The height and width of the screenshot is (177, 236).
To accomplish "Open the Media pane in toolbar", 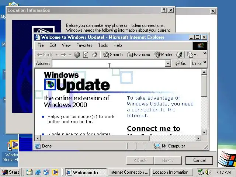I will point(163,55).
